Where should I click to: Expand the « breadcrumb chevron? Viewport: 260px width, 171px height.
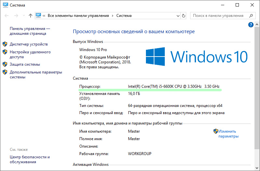pos(44,16)
